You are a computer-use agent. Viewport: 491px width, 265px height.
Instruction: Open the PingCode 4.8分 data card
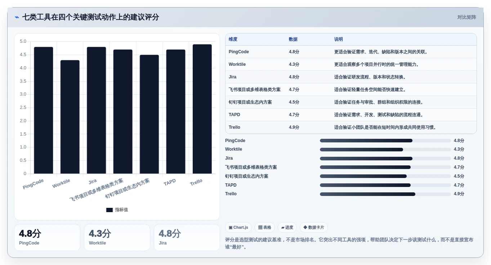[47, 237]
